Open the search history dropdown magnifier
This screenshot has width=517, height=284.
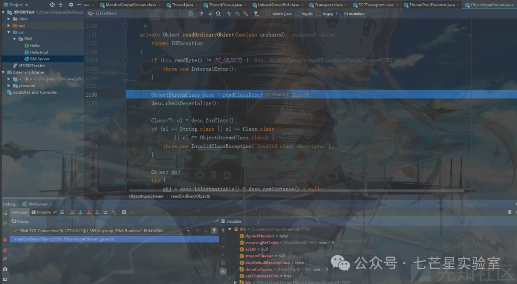[90, 13]
